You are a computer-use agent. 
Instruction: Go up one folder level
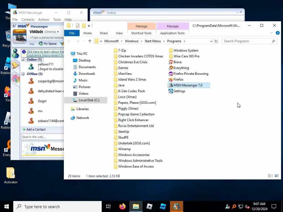[90, 41]
